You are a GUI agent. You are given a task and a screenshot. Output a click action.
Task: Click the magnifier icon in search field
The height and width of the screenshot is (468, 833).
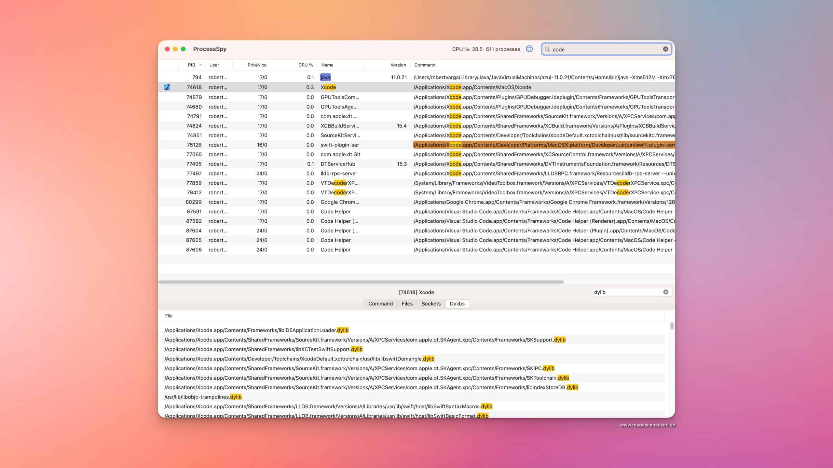(x=547, y=49)
